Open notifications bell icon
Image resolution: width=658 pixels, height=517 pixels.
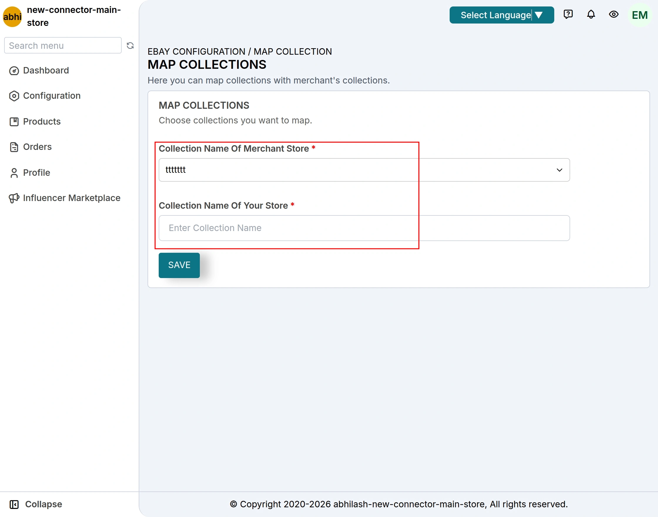point(591,14)
